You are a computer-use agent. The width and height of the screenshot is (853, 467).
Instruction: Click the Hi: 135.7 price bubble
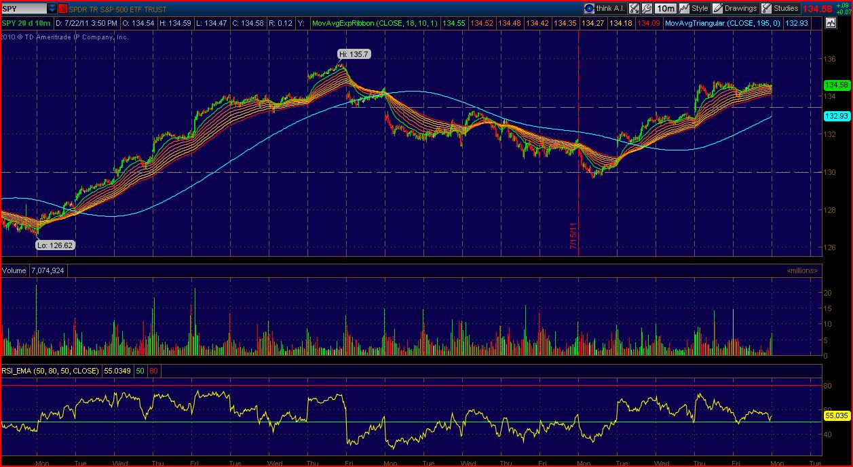[x=354, y=54]
